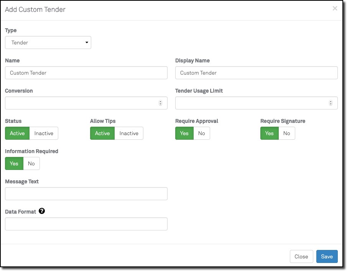Click the Tender Usage Limit stepper arrows
This screenshot has width=347, height=271.
[x=331, y=103]
